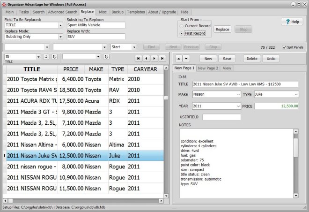Switch to Backup tab

point(118,12)
